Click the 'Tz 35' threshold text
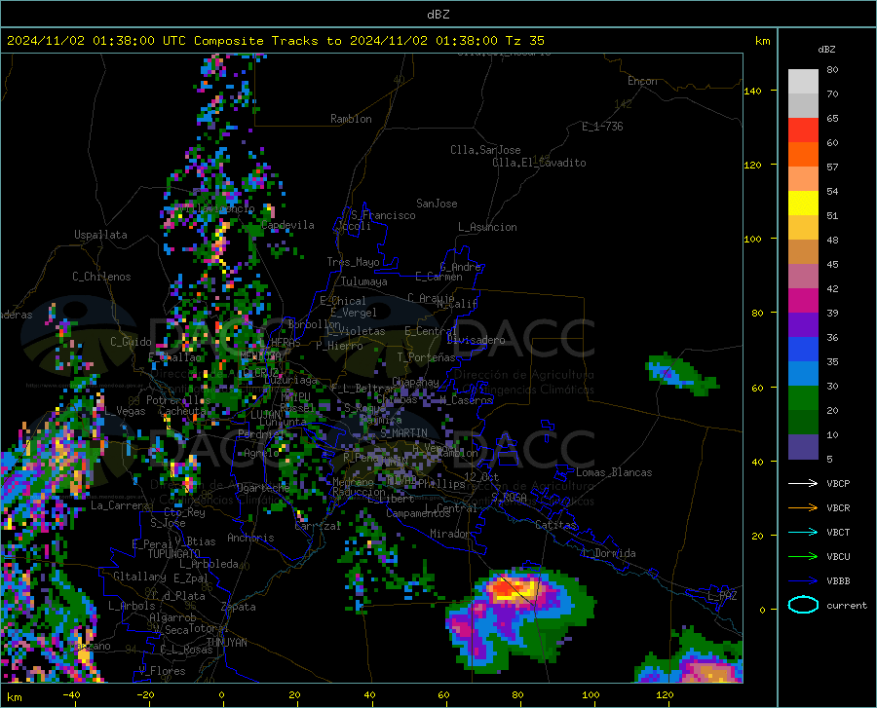 pyautogui.click(x=524, y=41)
